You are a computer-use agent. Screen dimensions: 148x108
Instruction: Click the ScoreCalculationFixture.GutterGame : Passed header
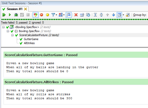point(76,55)
